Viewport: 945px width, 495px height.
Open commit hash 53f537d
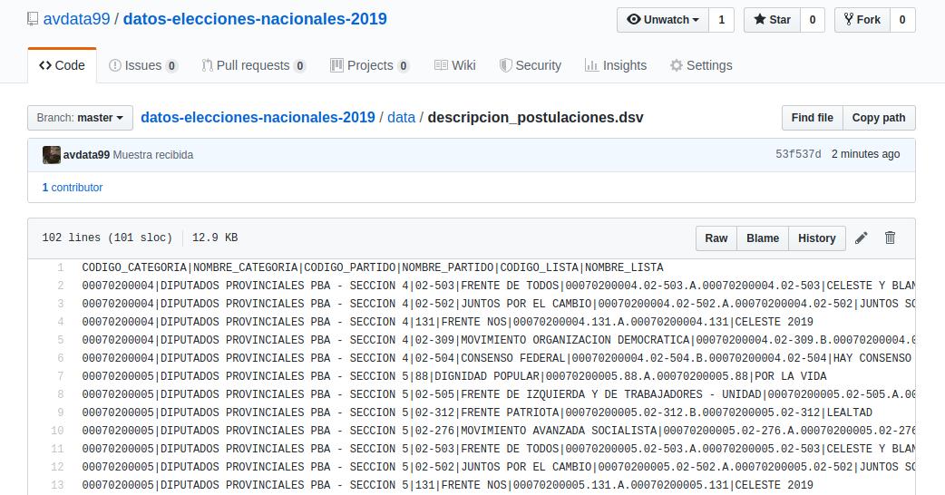tap(798, 154)
